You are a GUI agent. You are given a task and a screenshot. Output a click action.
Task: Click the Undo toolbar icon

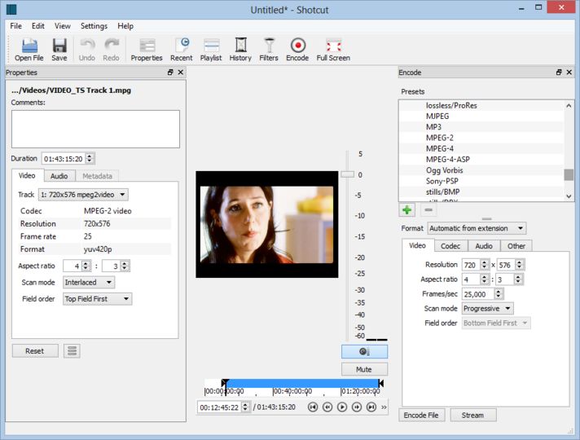pos(87,49)
